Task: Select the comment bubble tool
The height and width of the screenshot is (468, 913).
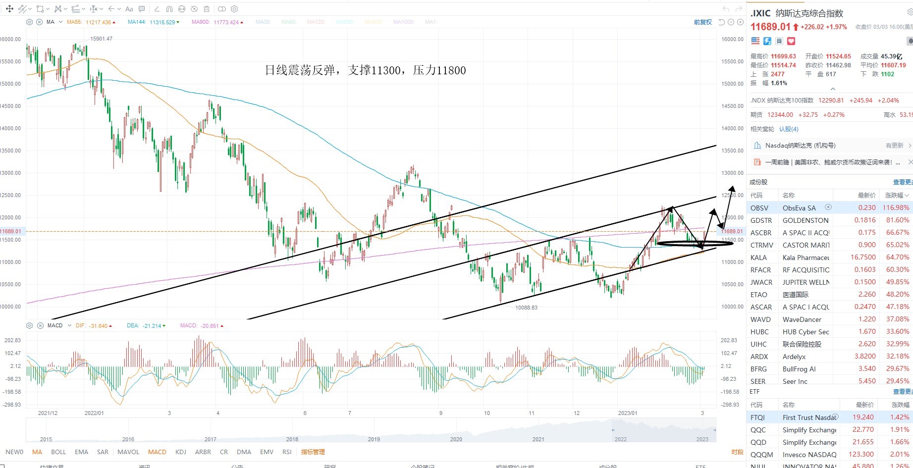Action: (142, 9)
